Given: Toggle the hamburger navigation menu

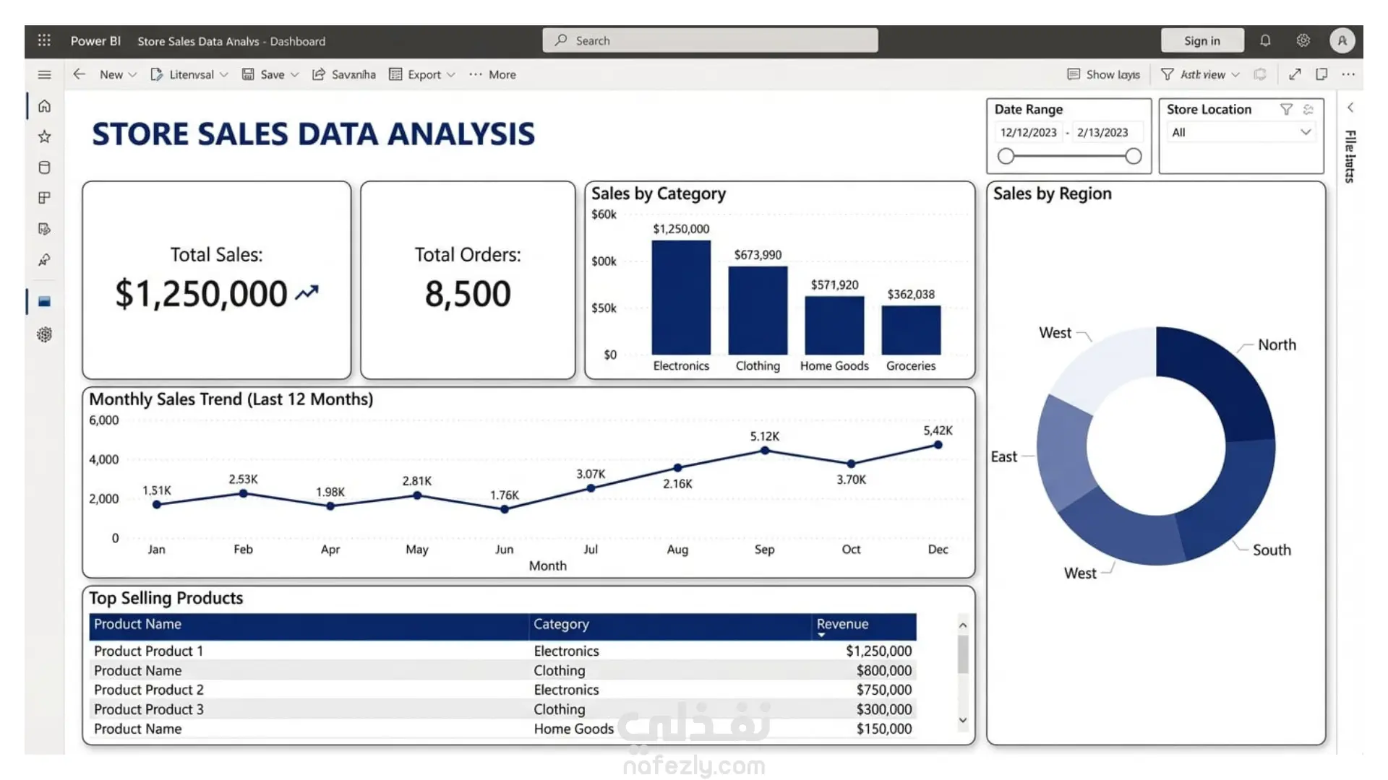Looking at the screenshot, I should click(x=44, y=74).
